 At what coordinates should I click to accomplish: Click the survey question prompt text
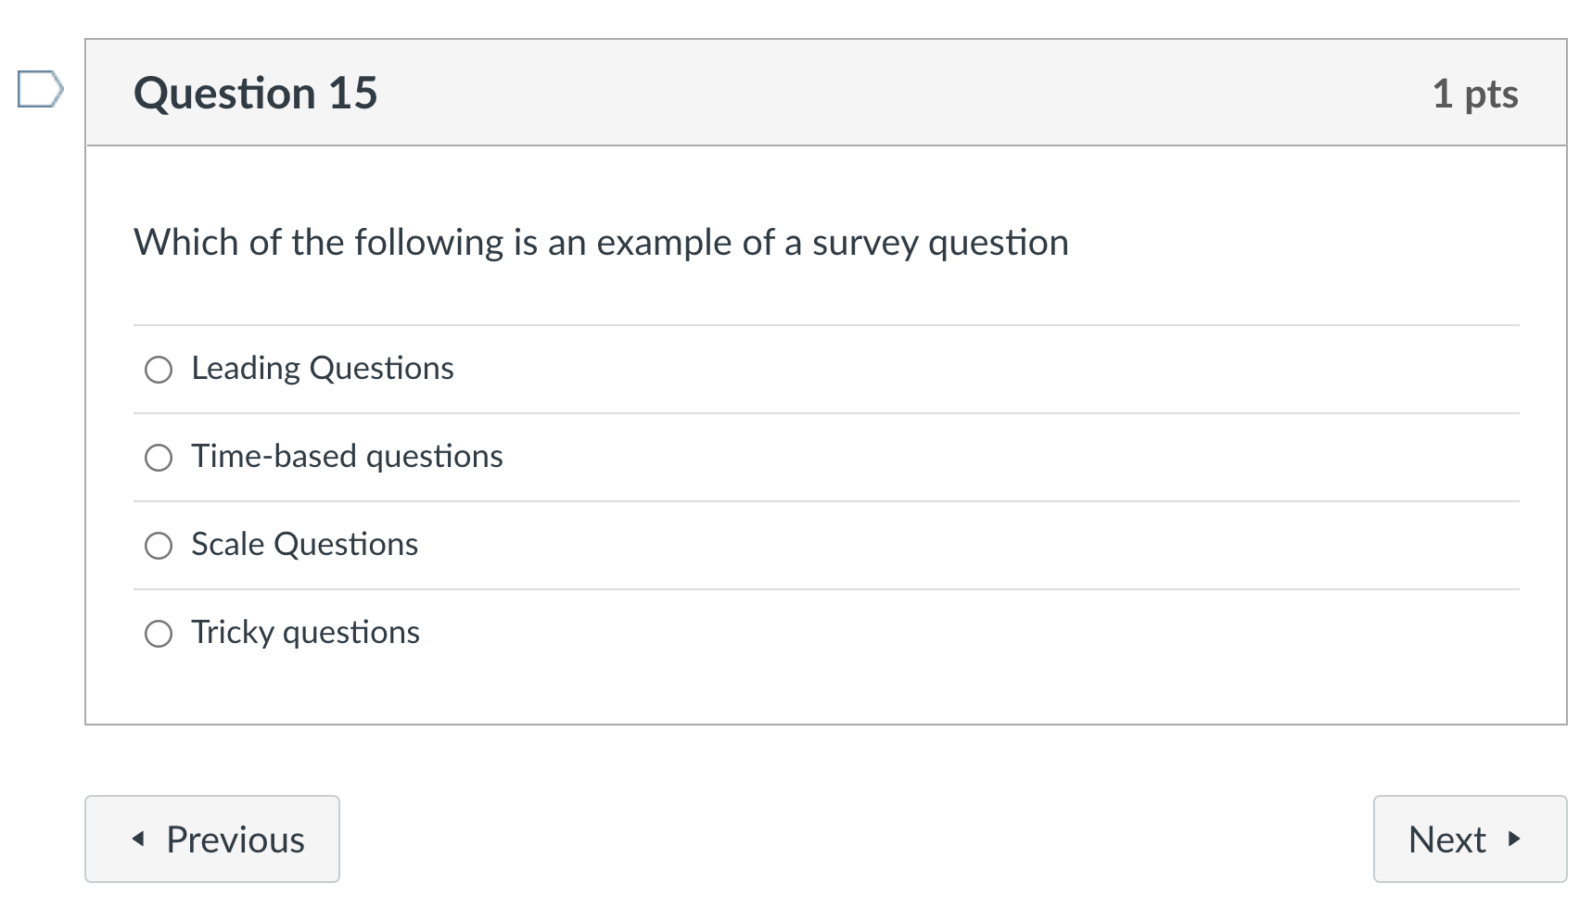point(601,242)
